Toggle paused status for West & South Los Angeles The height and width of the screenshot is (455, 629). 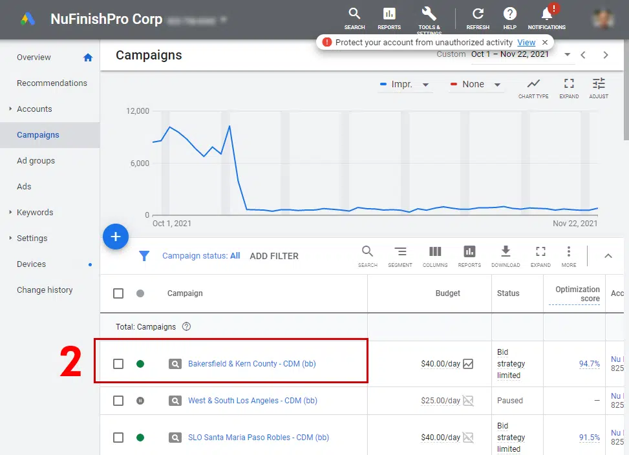click(140, 401)
